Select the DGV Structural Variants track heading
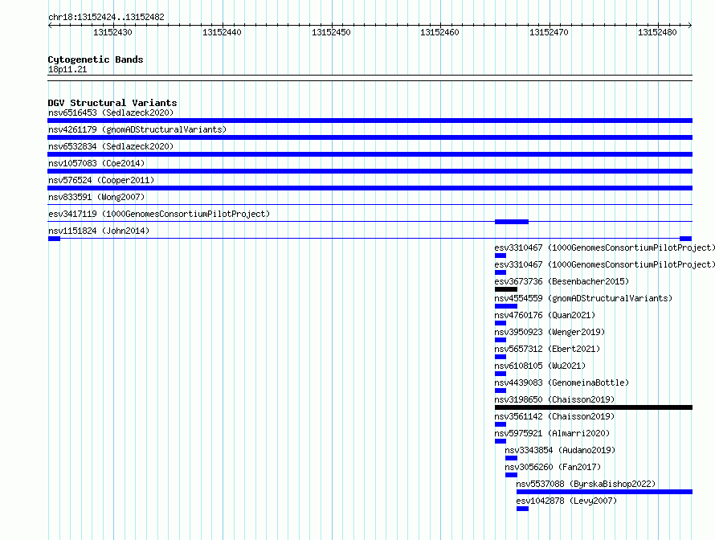 [112, 103]
